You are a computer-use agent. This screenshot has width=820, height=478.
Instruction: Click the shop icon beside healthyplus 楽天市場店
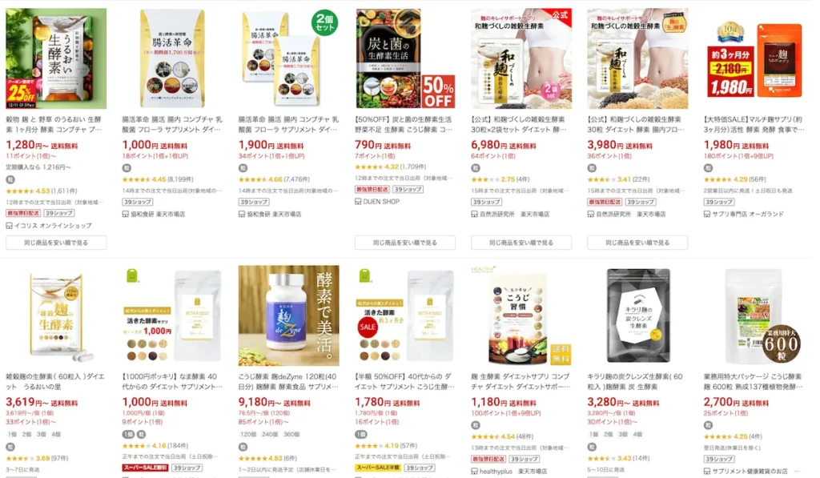click(x=474, y=472)
